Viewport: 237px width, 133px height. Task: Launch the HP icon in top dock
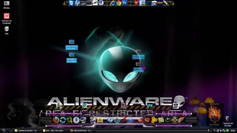(x=77, y=3)
